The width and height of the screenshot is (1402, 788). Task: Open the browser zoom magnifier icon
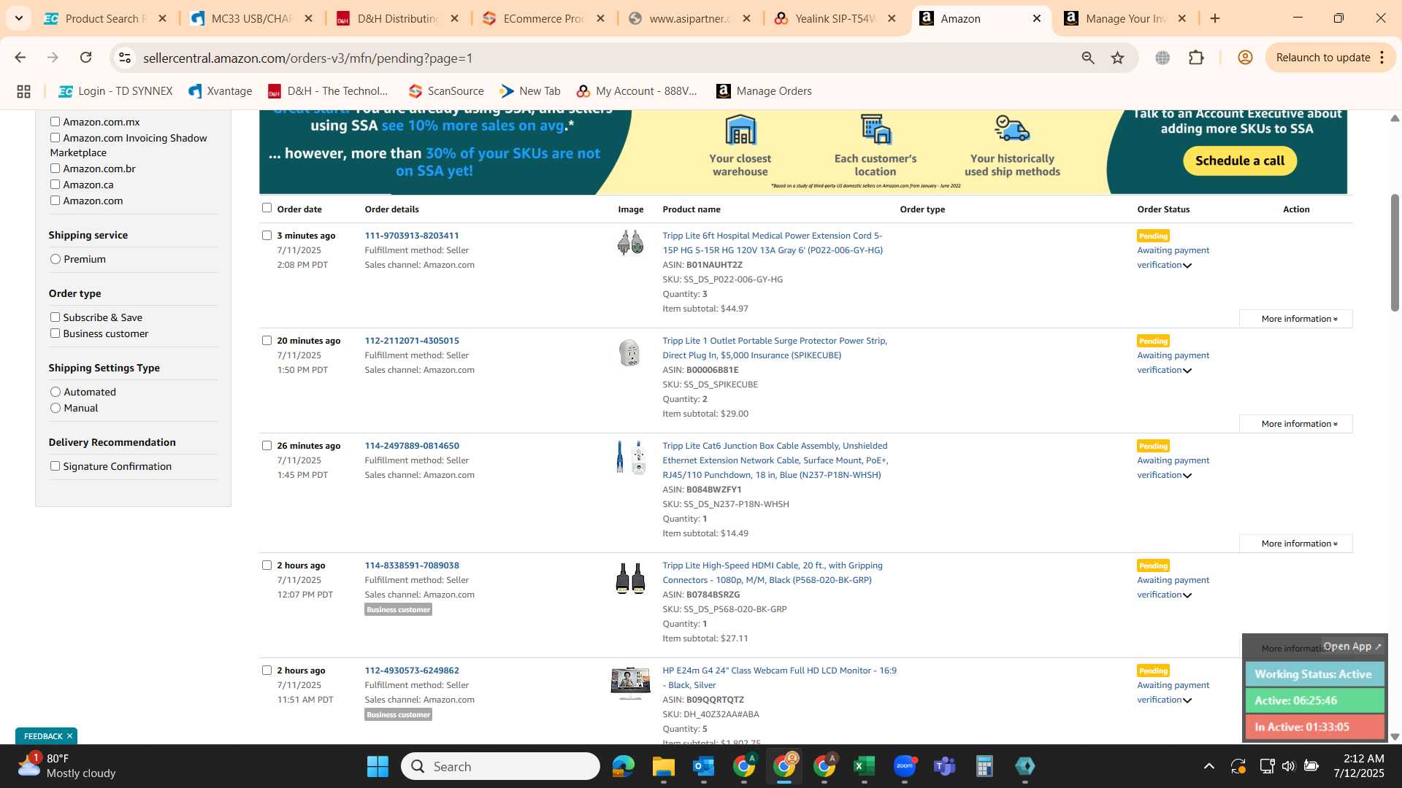click(1088, 58)
